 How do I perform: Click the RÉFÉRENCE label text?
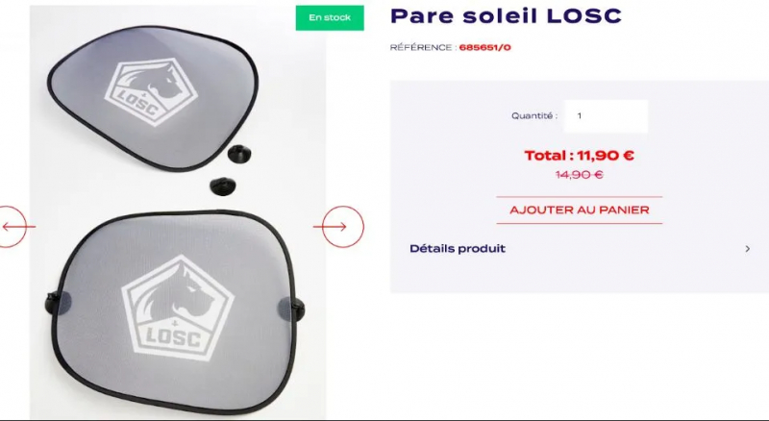424,48
